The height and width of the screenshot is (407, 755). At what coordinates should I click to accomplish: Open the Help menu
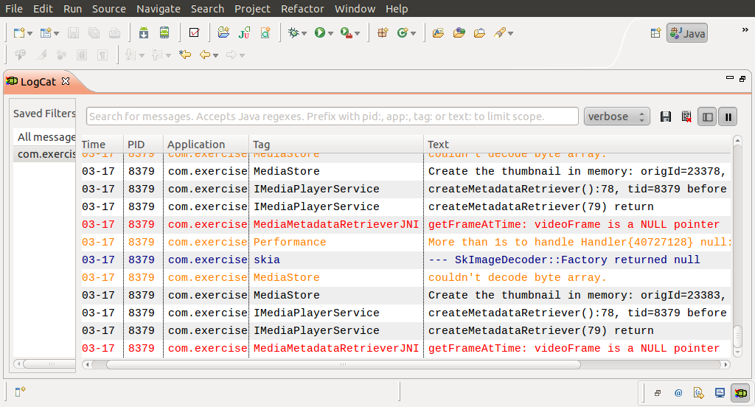[397, 9]
